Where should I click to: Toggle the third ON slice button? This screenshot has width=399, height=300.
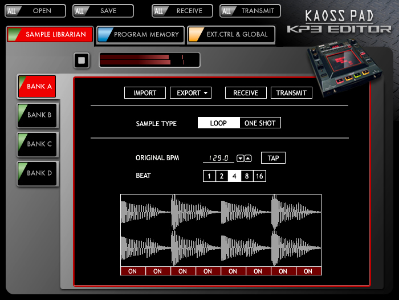coord(183,271)
